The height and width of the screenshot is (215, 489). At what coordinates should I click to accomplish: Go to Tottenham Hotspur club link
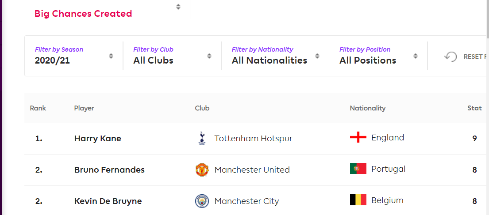253,139
